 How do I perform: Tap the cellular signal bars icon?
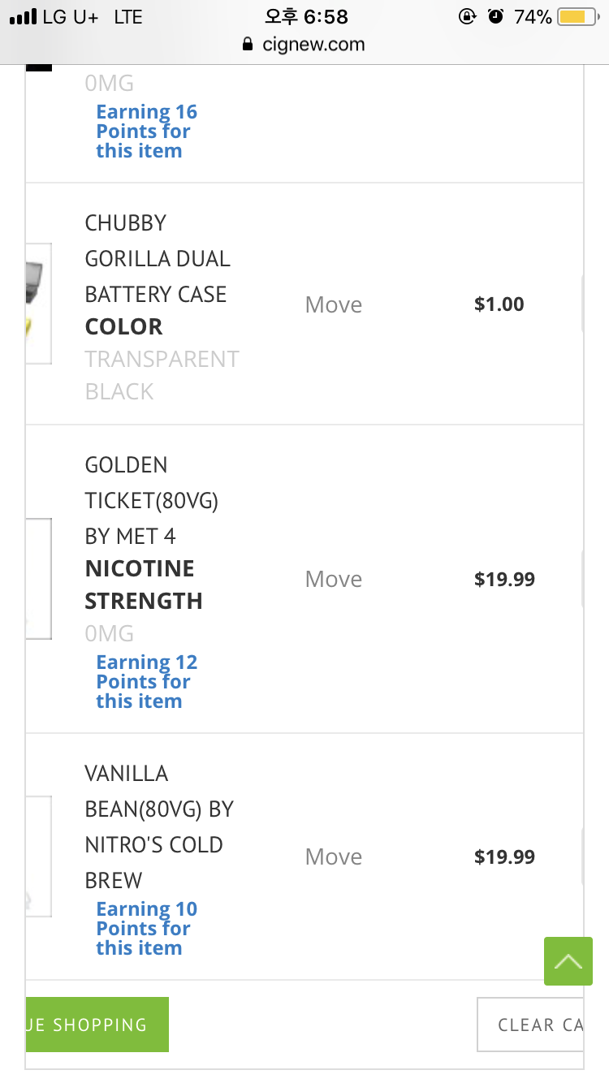(x=23, y=16)
